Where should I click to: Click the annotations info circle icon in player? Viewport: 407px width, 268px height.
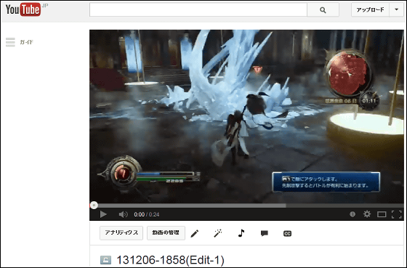click(352, 214)
